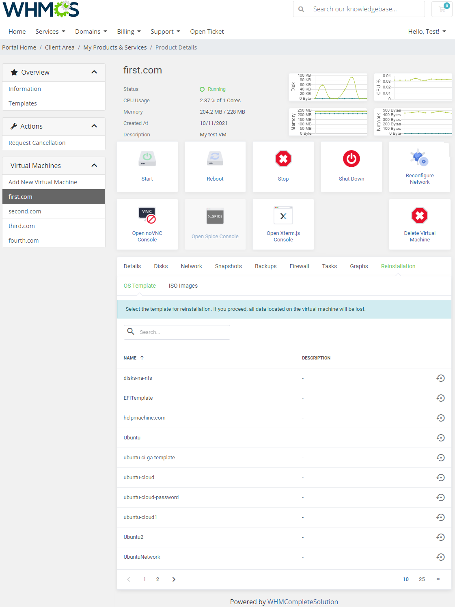Reinstall using EFITemplate restore icon
The image size is (455, 607).
[440, 398]
